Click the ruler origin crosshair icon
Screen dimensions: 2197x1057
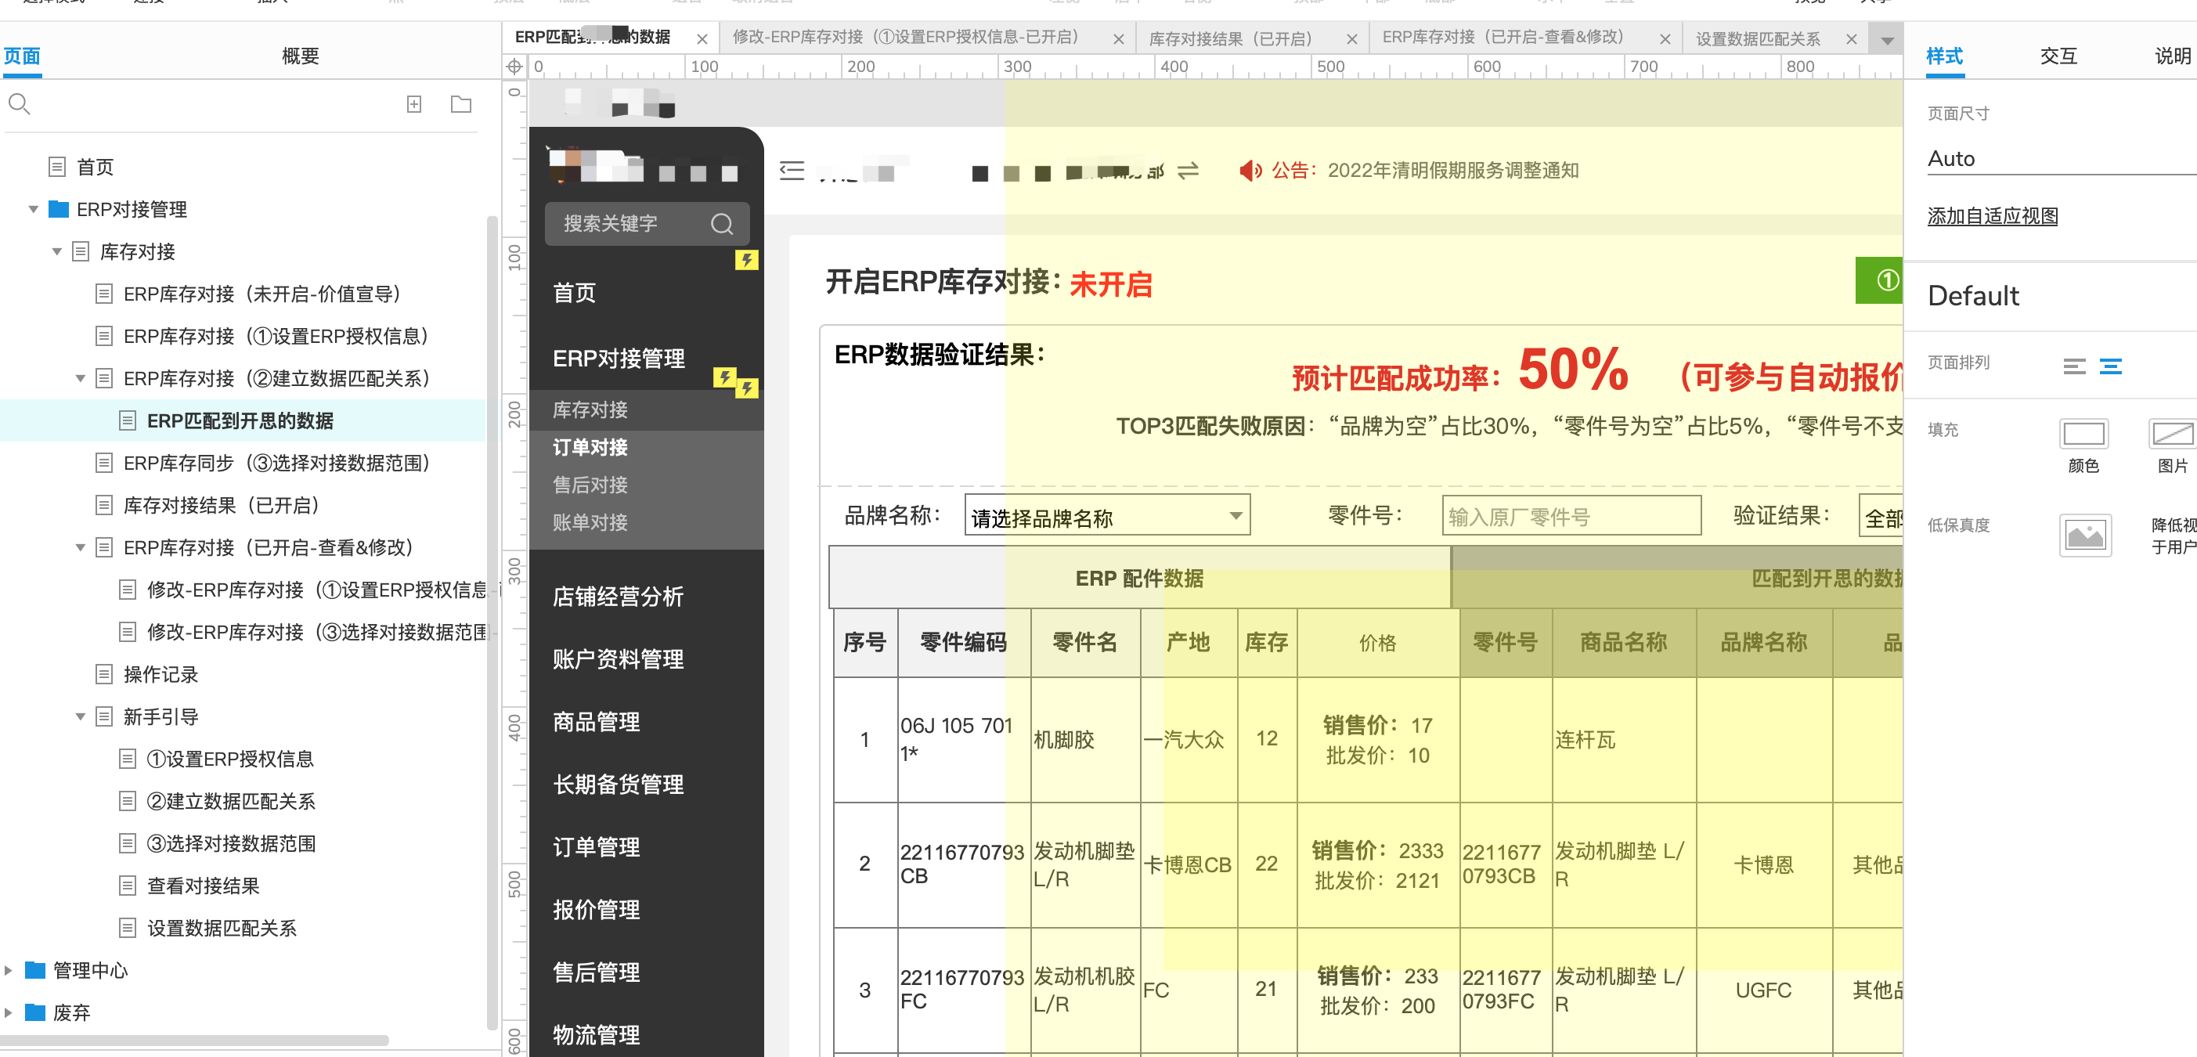point(514,67)
